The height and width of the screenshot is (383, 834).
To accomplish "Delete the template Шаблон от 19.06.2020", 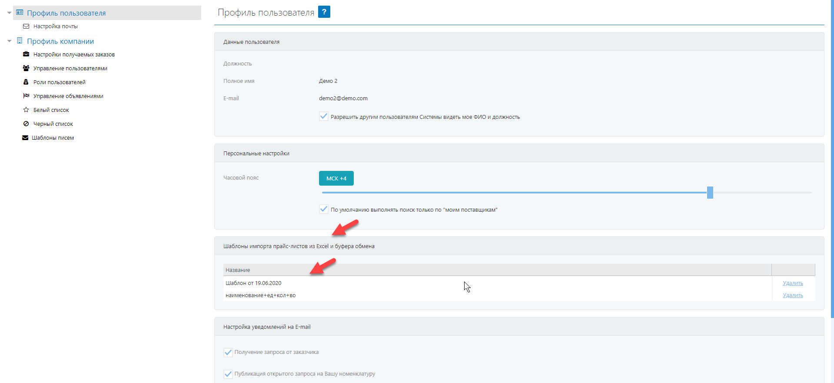I will click(793, 283).
